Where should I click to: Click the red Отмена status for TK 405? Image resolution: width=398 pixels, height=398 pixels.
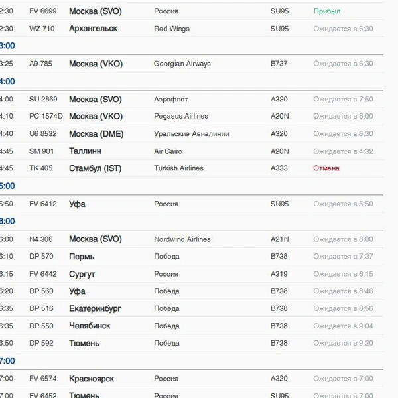(x=326, y=168)
